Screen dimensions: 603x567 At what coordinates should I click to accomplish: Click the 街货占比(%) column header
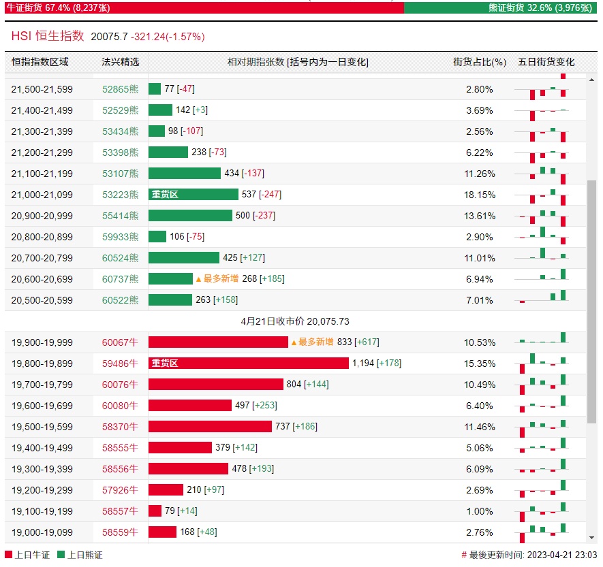[x=480, y=62]
